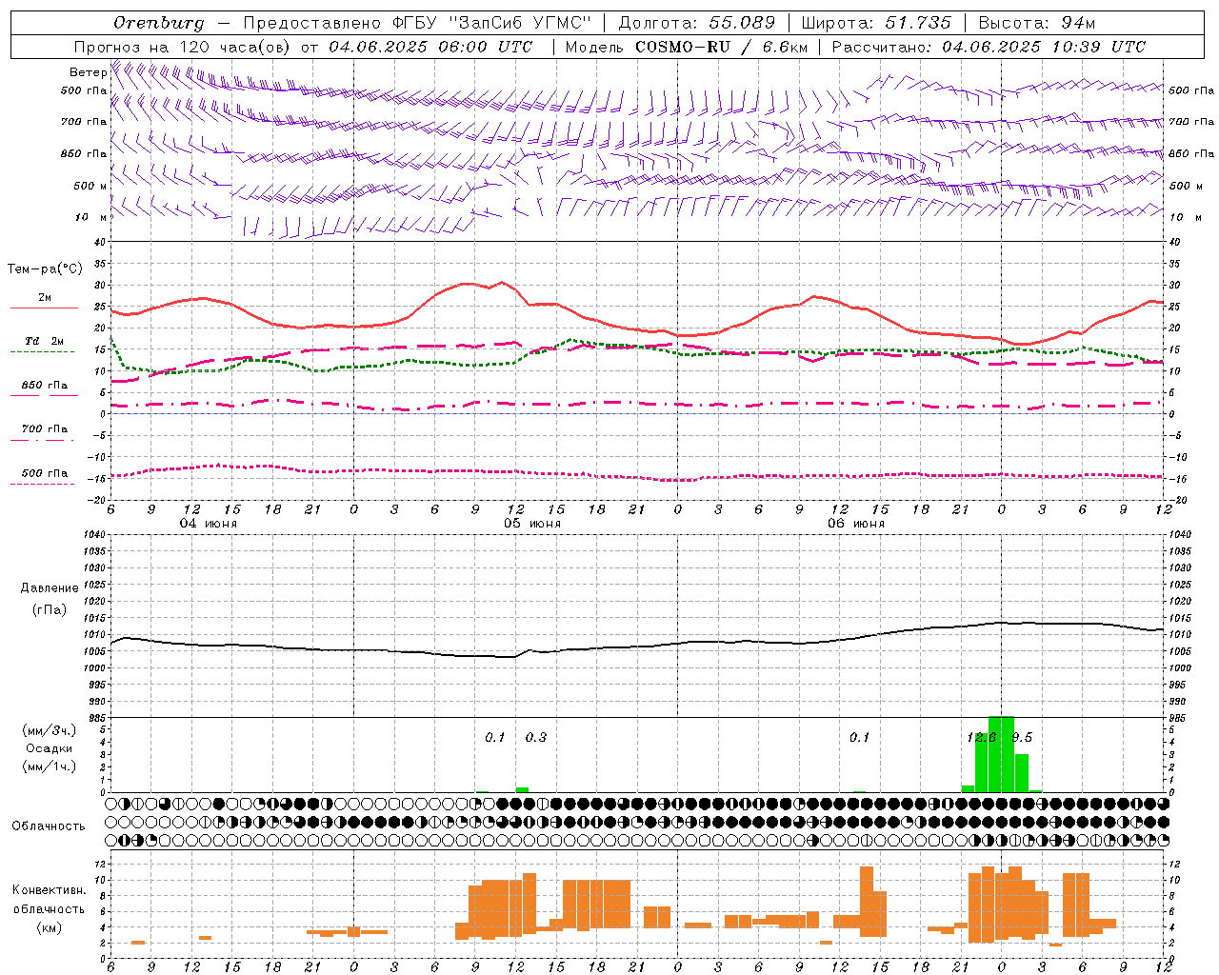
Task: Click the 05 июня date label
Action: 532,524
